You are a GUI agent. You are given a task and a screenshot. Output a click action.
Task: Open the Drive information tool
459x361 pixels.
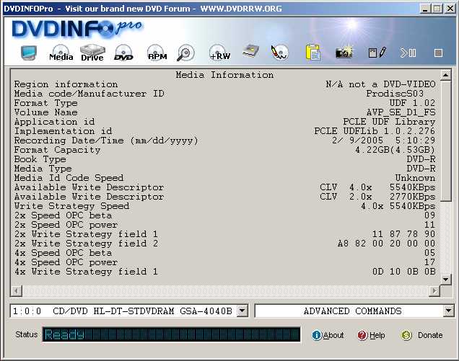(92, 53)
